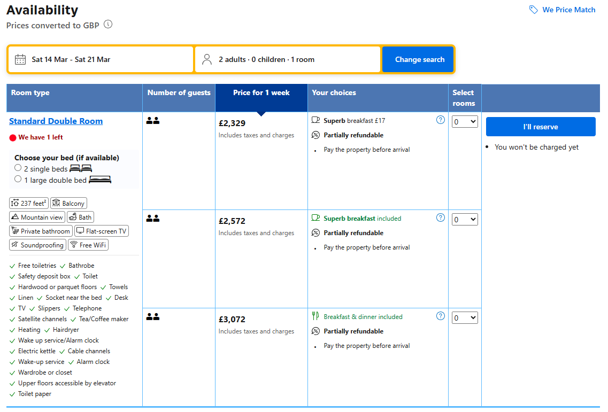Click the I'll reserve button
This screenshot has width=608, height=412.
pyautogui.click(x=540, y=127)
